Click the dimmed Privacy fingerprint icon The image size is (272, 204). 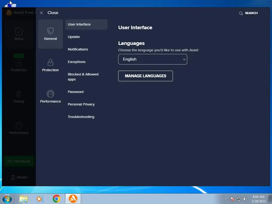(19, 95)
